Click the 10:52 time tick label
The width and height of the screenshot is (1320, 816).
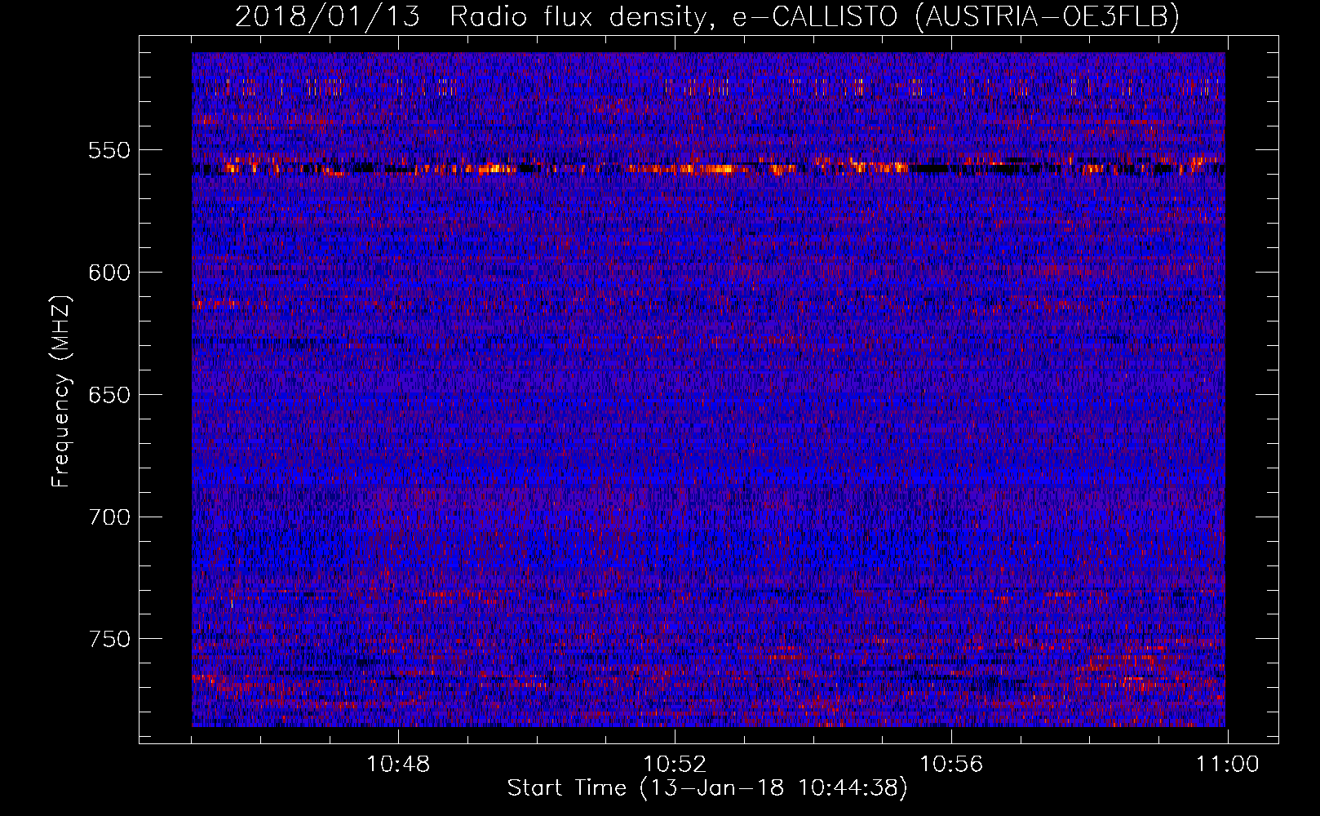(675, 765)
